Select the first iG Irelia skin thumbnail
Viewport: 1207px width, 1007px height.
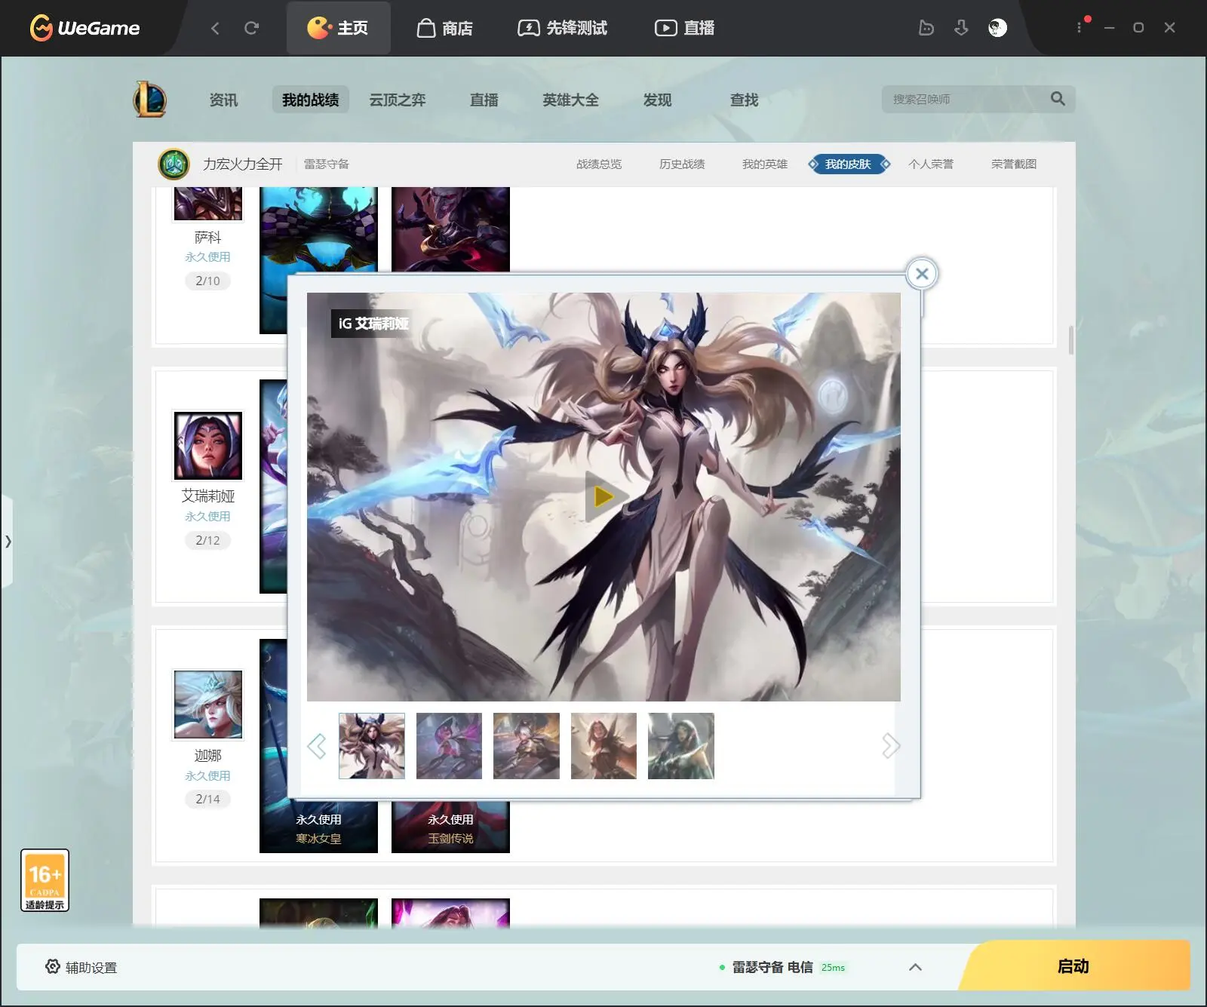[x=372, y=746]
